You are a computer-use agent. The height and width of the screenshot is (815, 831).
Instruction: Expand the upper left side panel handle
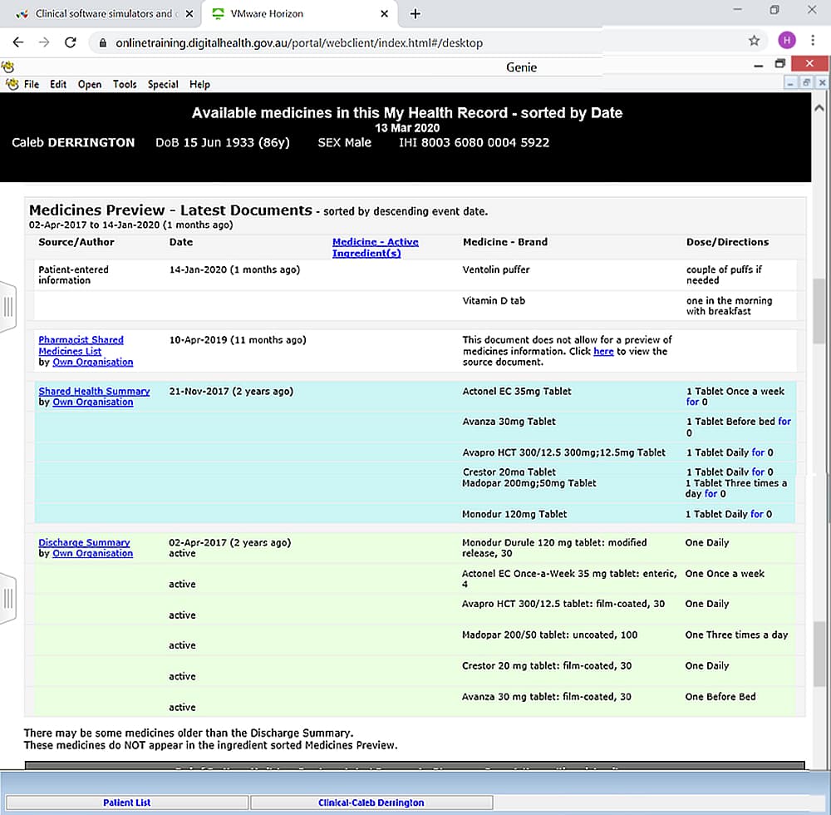(7, 307)
